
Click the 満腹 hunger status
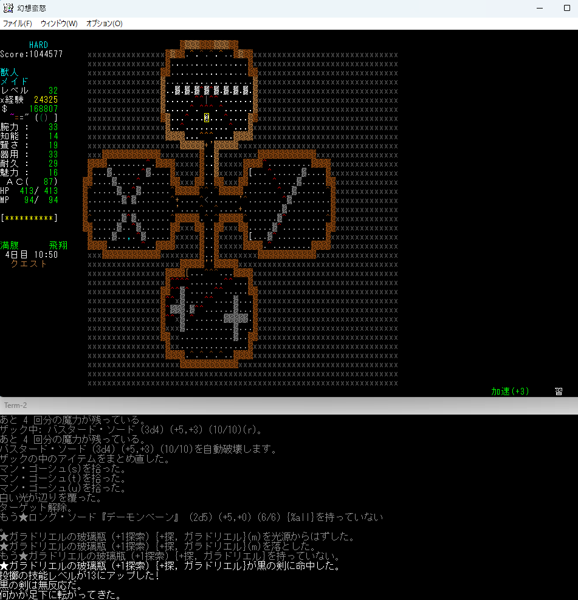coord(10,245)
